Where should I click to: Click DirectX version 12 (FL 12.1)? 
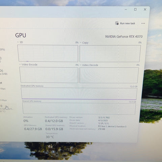tap(103, 124)
